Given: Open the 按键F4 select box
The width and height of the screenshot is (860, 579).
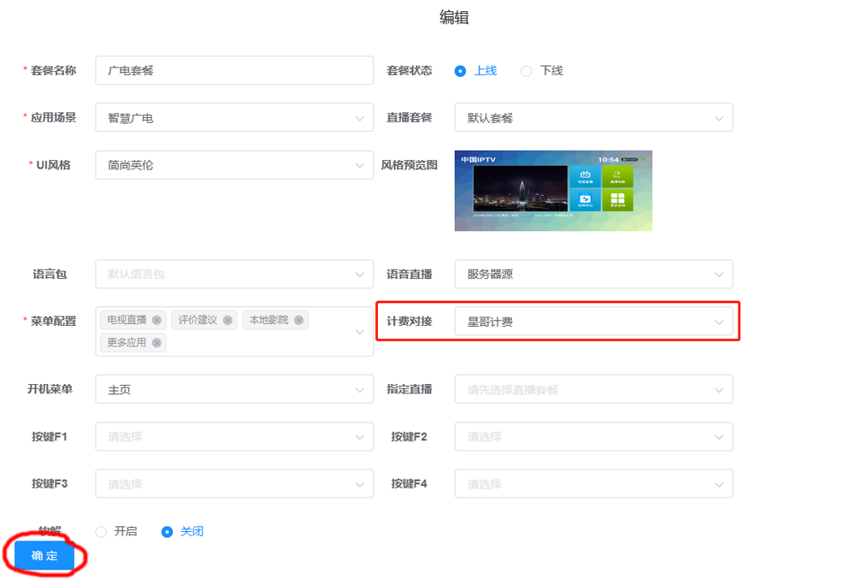Looking at the screenshot, I should tap(593, 483).
